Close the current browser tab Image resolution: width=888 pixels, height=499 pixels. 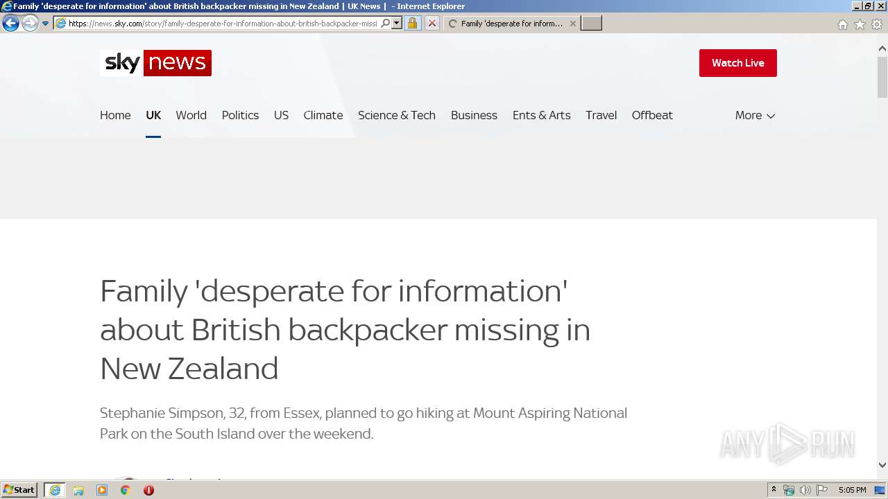572,24
